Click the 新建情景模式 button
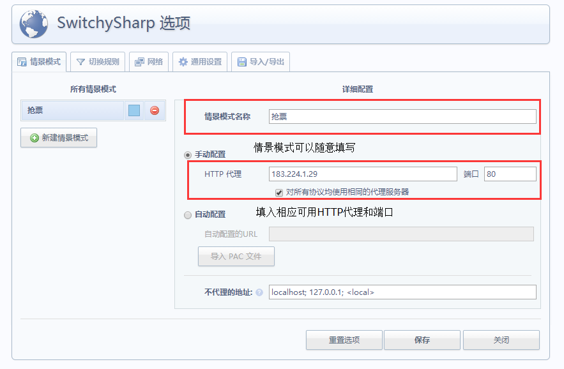The height and width of the screenshot is (369, 564). tap(59, 138)
